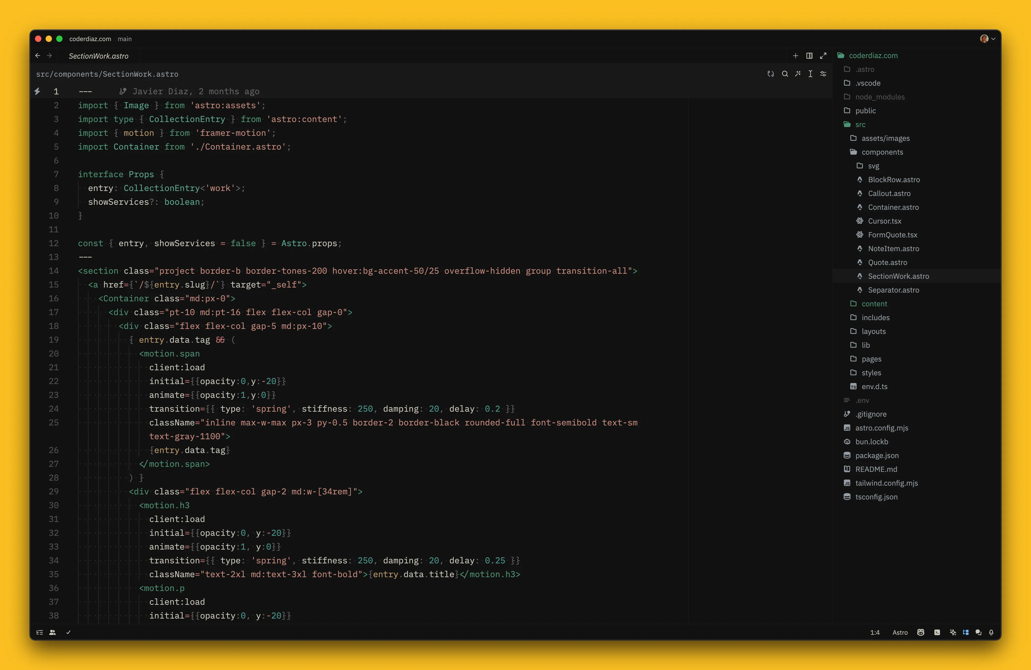Click the code actions lightning bolt
The height and width of the screenshot is (670, 1031).
point(37,91)
